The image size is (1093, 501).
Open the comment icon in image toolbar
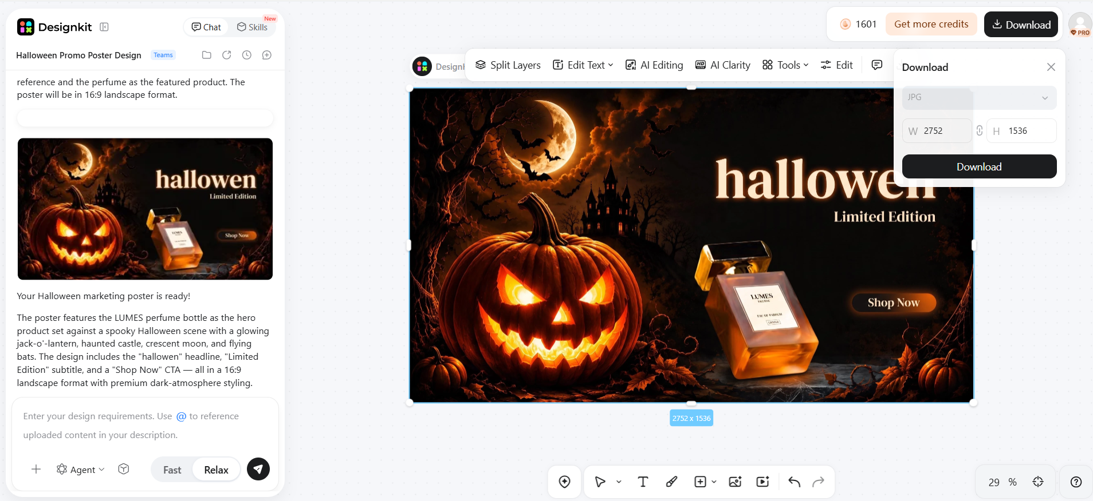click(x=877, y=65)
